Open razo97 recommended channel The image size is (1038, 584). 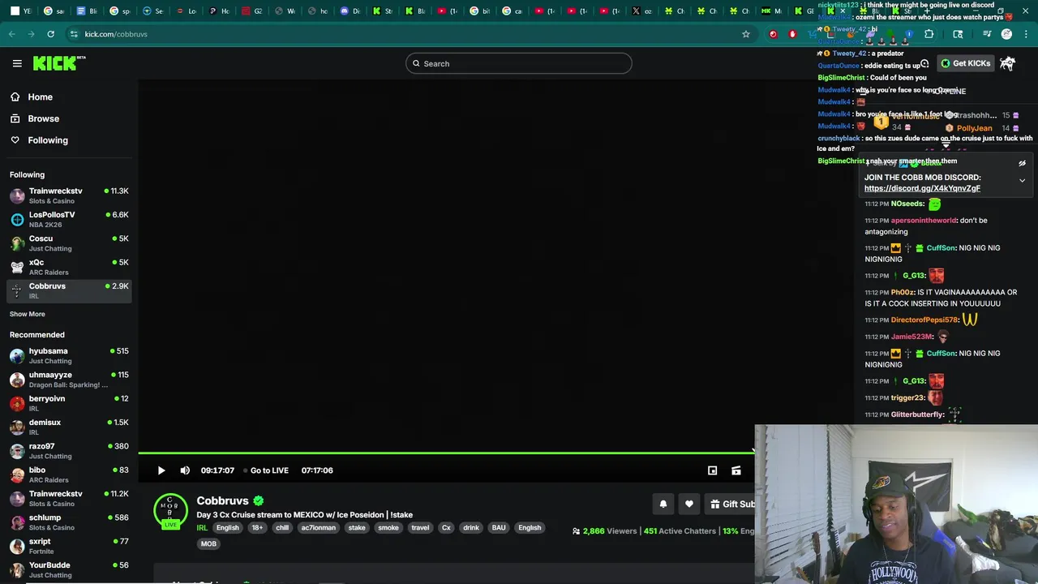click(x=69, y=450)
